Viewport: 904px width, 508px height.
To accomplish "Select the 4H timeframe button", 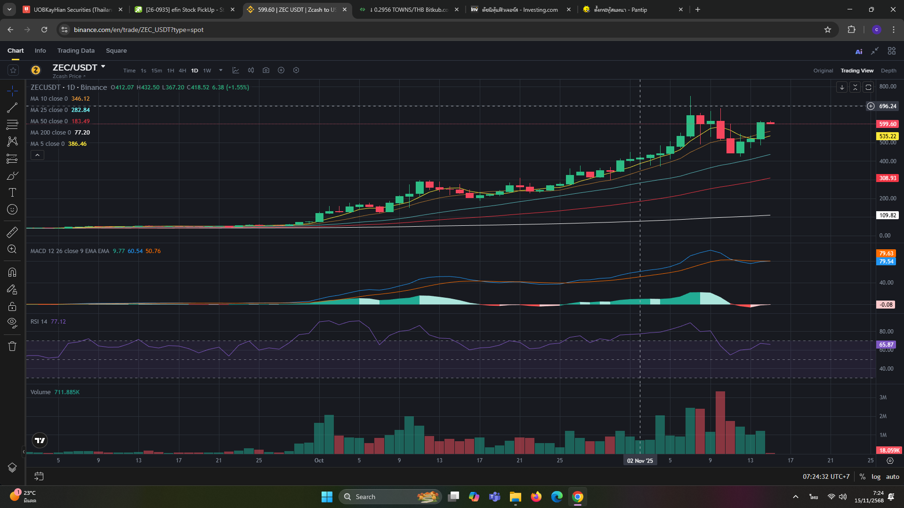I will 182,71.
